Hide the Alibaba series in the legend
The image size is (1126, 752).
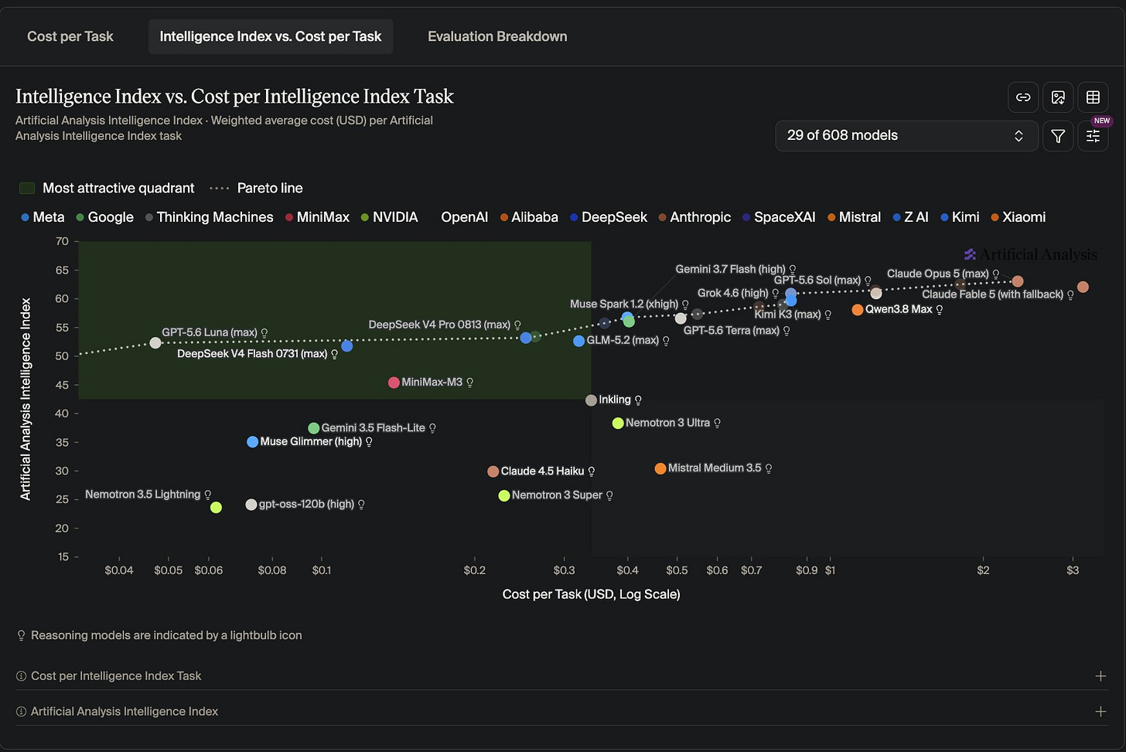(529, 217)
